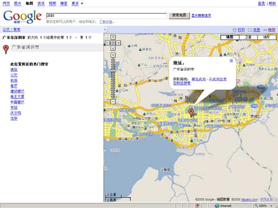278x208 pixels.
Task: Switch to 卫星 satellite view
Action: point(248,37)
